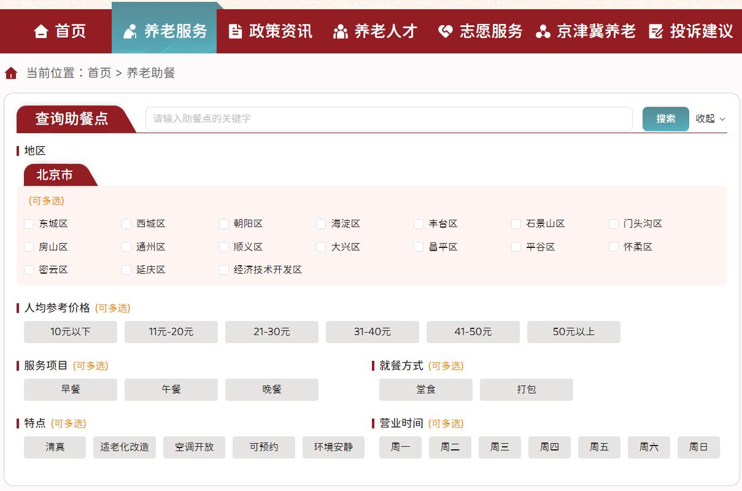
Task: Click the document icon next to 政策资讯
Action: 236,31
